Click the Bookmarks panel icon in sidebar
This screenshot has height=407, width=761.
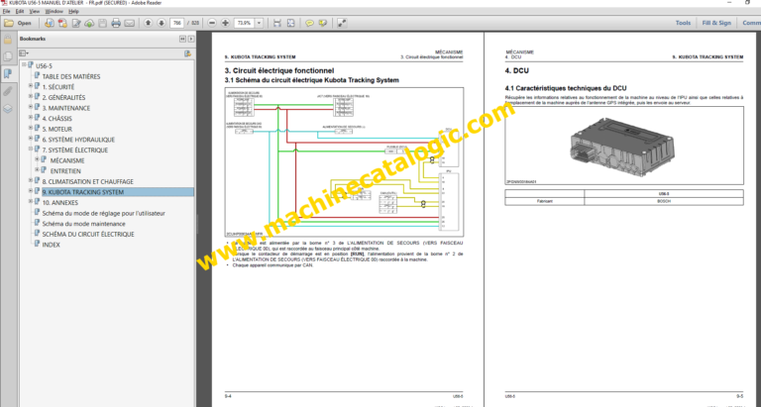click(x=8, y=73)
